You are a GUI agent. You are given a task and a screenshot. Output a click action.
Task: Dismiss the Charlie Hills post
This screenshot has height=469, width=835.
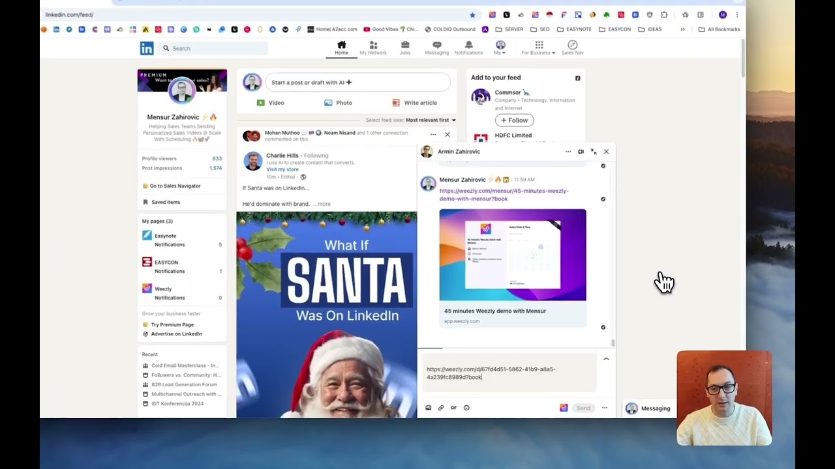[x=447, y=135]
